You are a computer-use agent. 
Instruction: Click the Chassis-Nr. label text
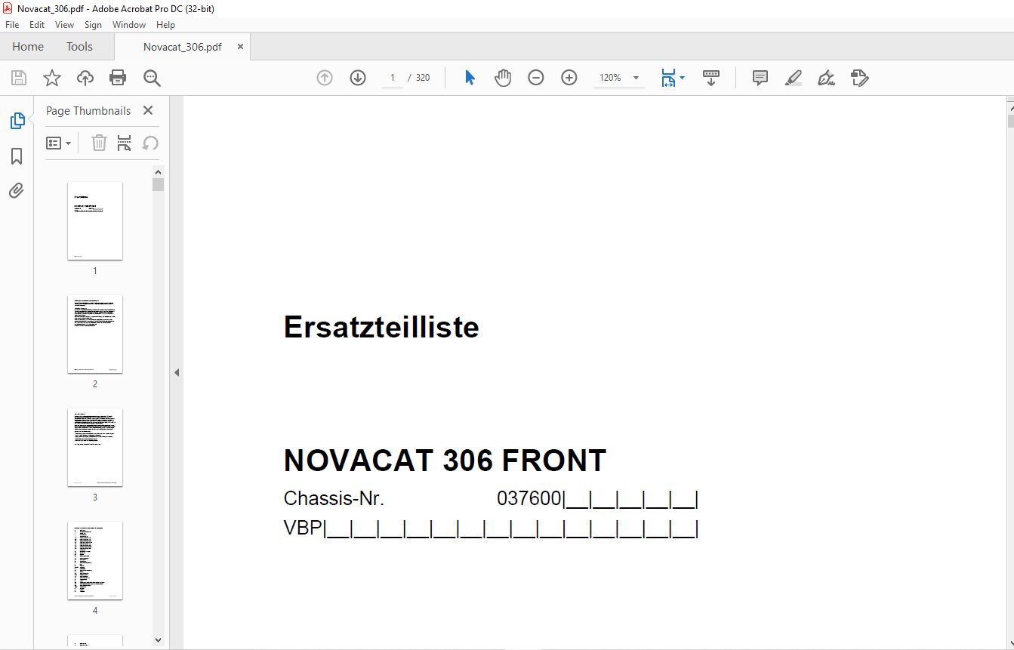tap(334, 499)
